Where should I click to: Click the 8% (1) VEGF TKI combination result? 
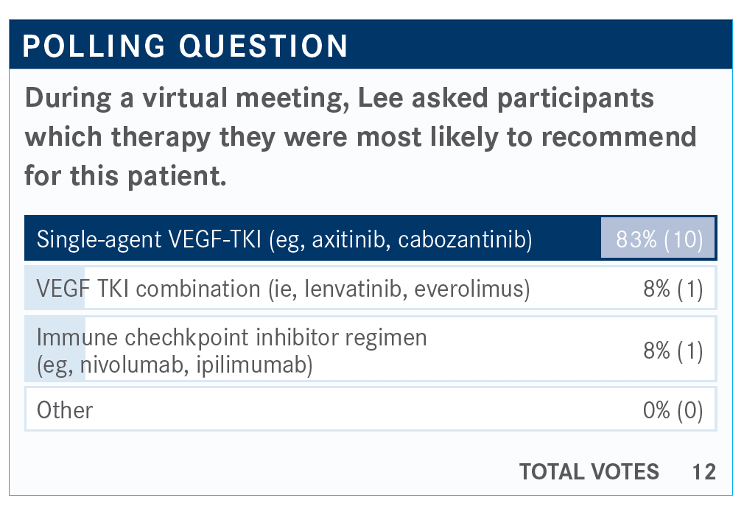[x=673, y=289]
